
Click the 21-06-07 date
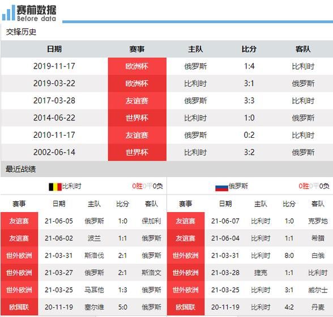coord(225,221)
